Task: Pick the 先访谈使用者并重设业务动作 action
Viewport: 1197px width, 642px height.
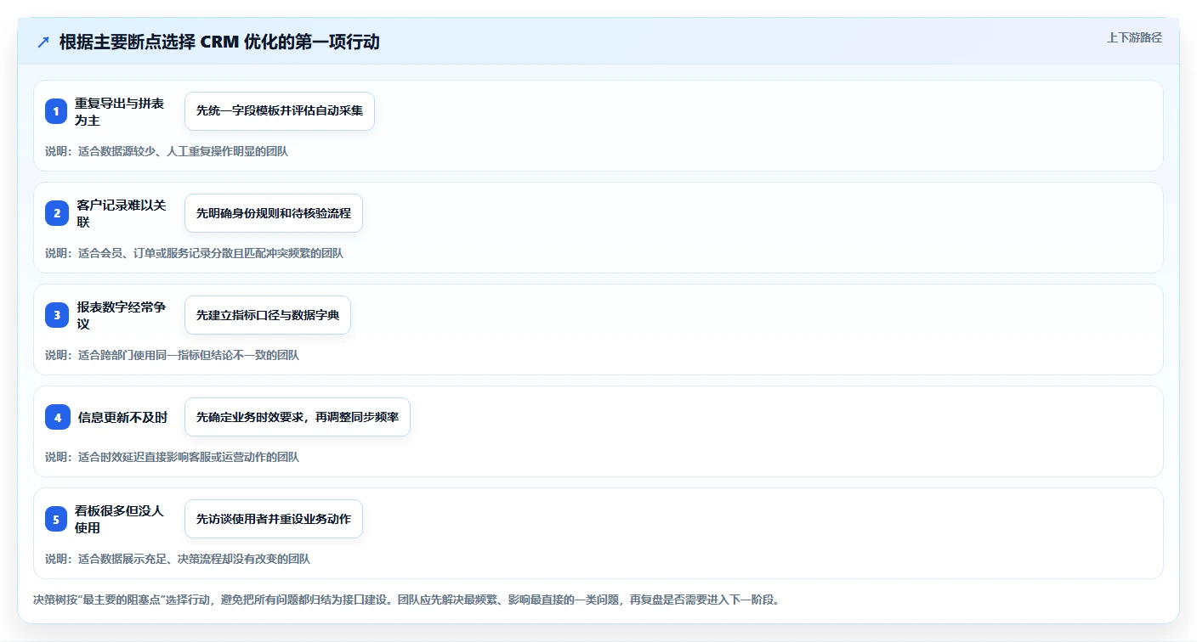Action: [274, 519]
